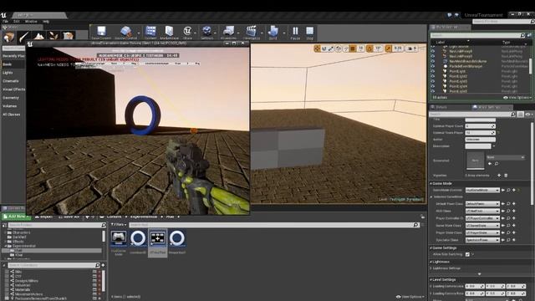Open HUD Class dropdown
This screenshot has width=535, height=301.
pyautogui.click(x=482, y=211)
